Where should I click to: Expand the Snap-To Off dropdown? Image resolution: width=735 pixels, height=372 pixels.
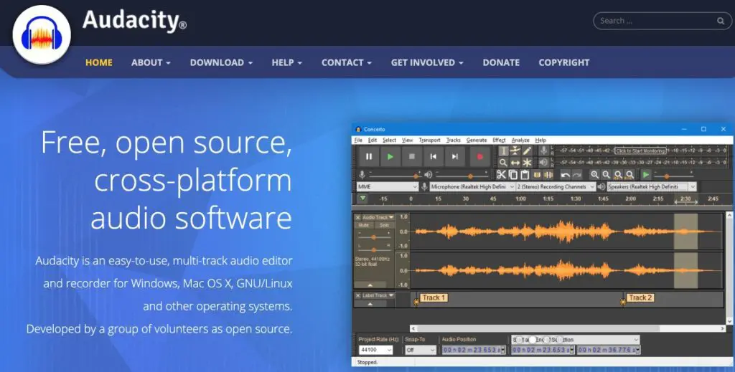click(431, 350)
